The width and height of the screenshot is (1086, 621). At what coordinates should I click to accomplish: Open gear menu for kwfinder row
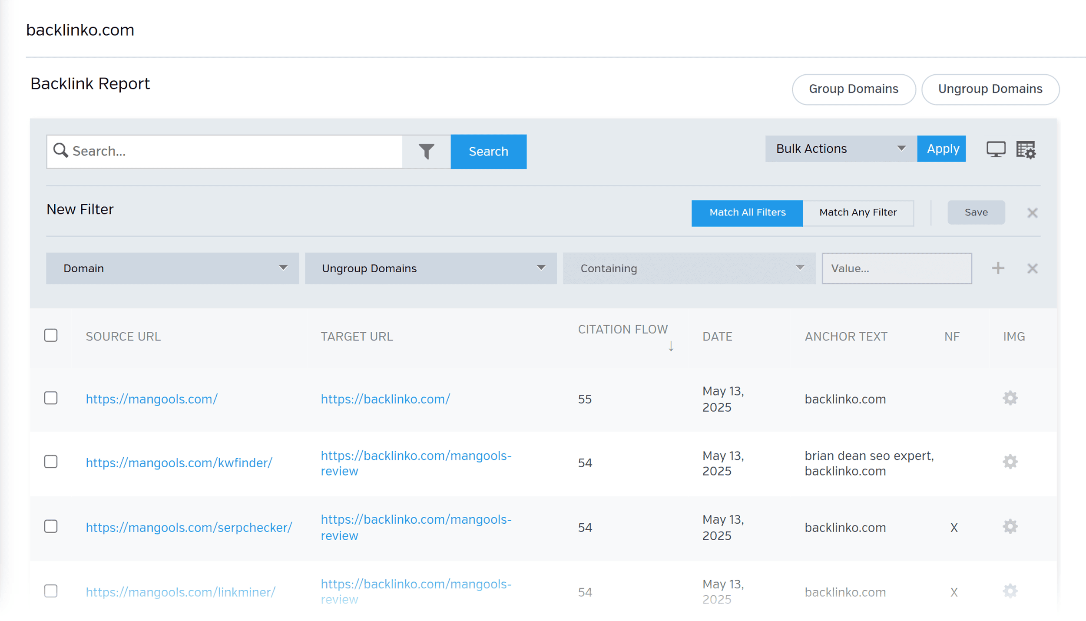click(1010, 462)
